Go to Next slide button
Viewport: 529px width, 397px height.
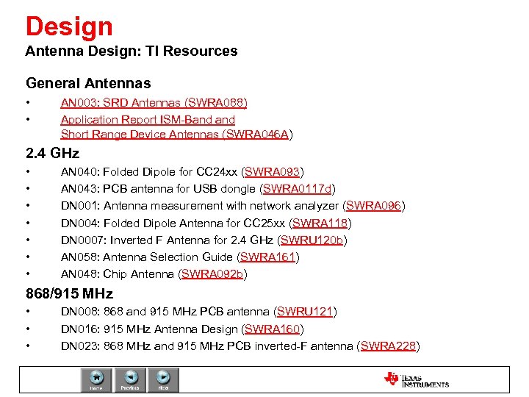pyautogui.click(x=163, y=380)
